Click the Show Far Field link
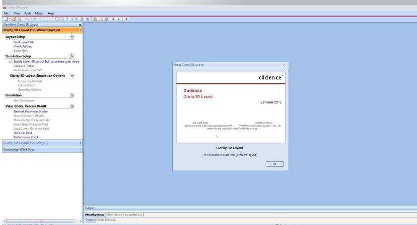 [x=23, y=133]
